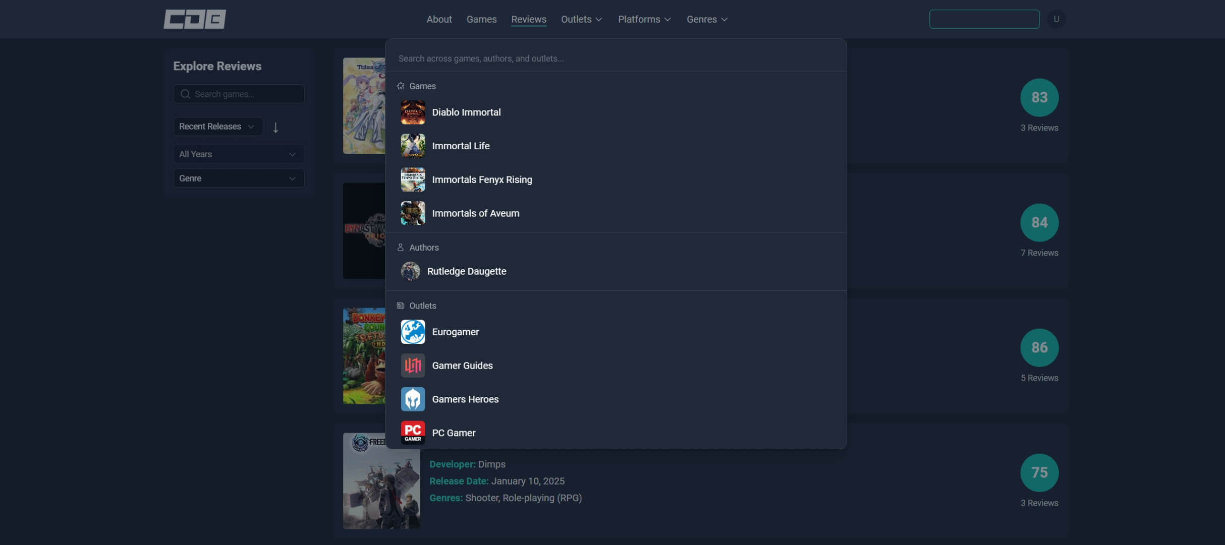Expand the All Years filter
This screenshot has height=545, width=1225.
(x=239, y=154)
